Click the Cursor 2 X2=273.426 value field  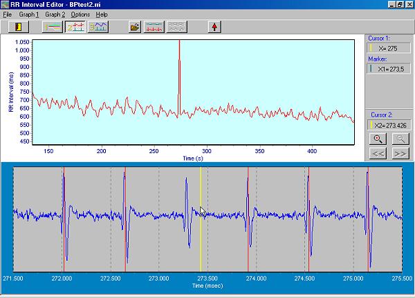pyautogui.click(x=388, y=126)
